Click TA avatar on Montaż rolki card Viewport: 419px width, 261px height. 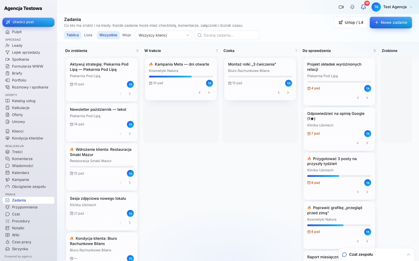pos(289,83)
